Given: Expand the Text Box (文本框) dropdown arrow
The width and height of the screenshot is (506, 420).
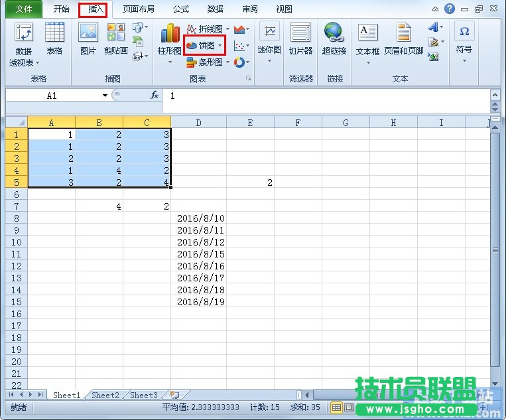Looking at the screenshot, I should 368,62.
